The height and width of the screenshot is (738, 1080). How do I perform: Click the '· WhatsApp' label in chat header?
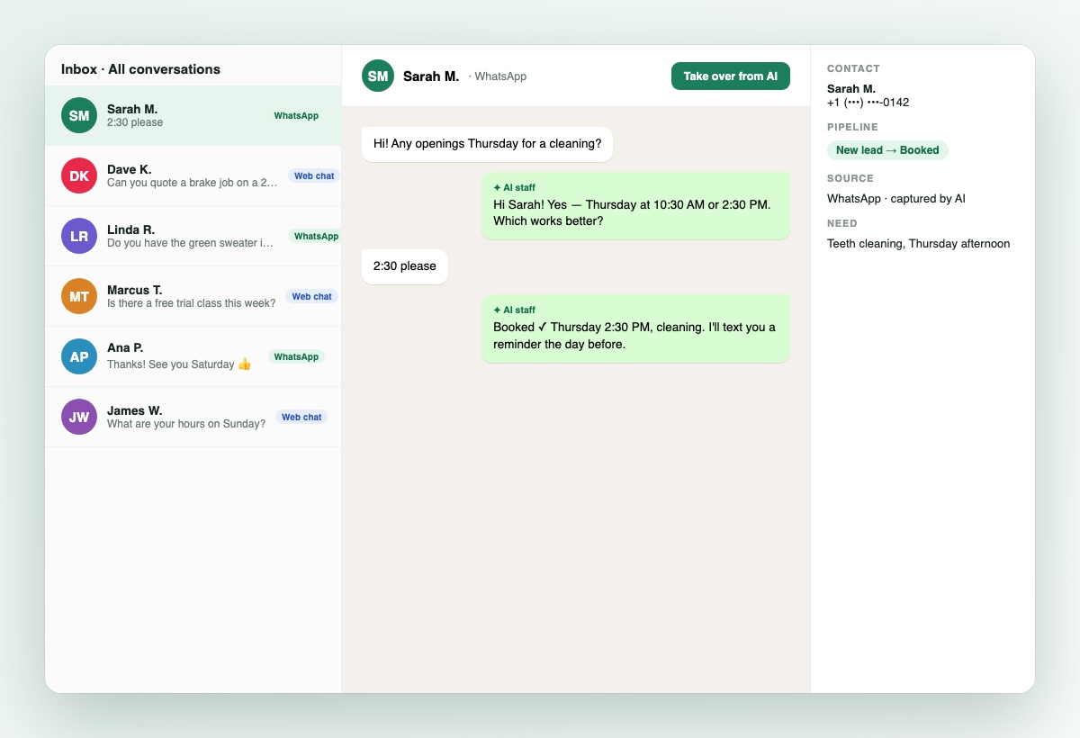point(498,76)
